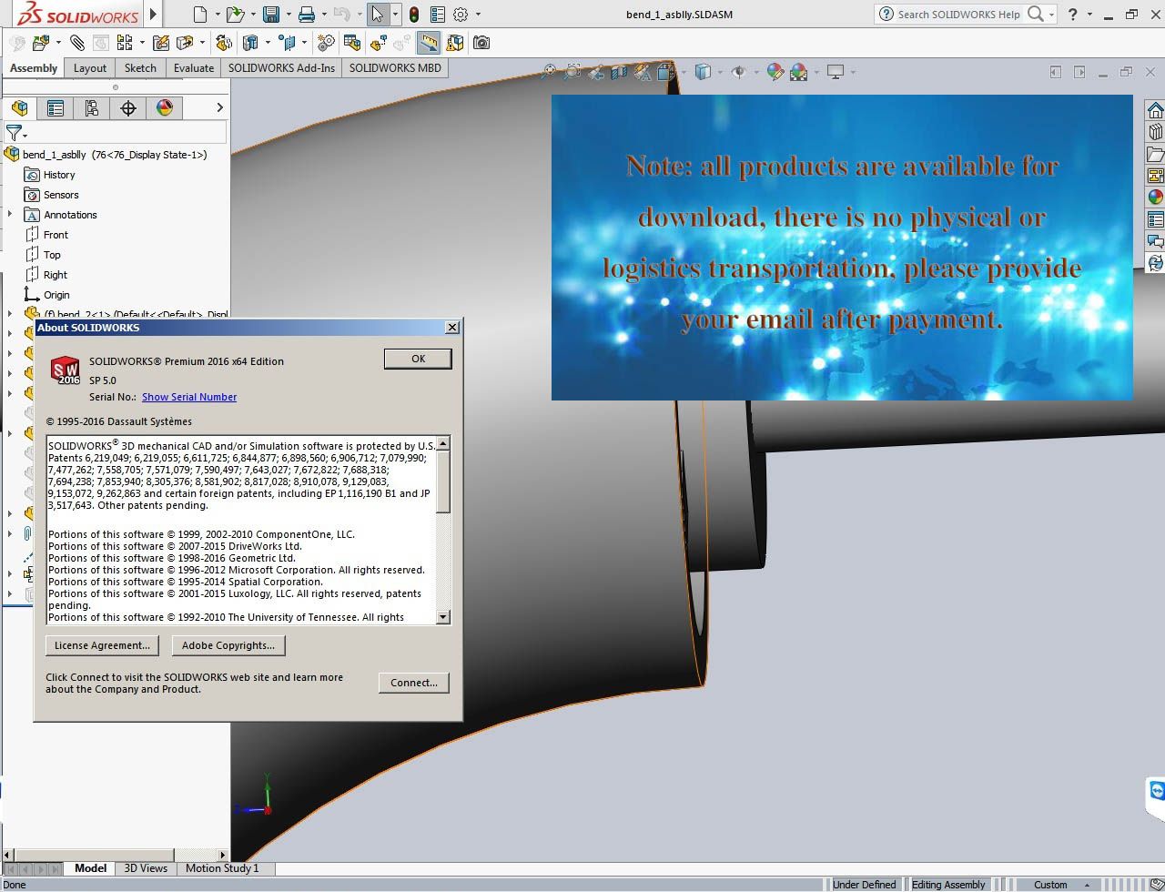Click OK in About SOLIDWORKS dialog
This screenshot has width=1165, height=892.
click(418, 359)
